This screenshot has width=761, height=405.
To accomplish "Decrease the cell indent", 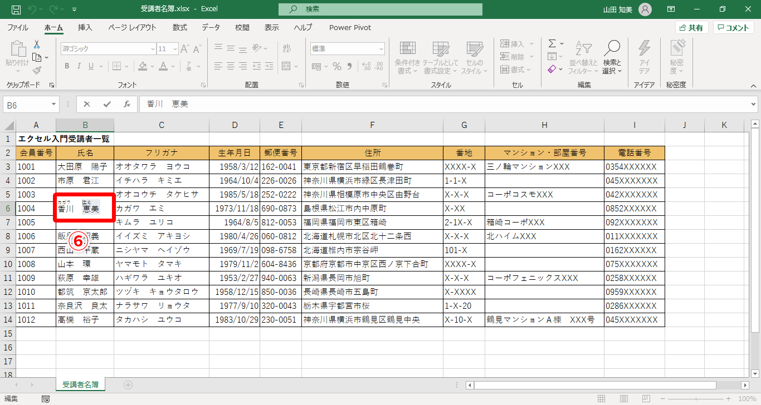I will [257, 66].
